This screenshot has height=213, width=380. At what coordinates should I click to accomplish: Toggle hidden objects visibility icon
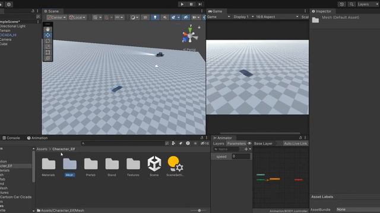[x=186, y=17]
